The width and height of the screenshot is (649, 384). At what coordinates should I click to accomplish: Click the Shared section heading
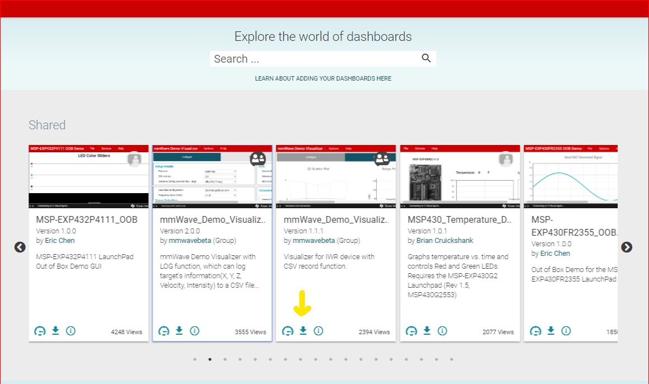[47, 125]
